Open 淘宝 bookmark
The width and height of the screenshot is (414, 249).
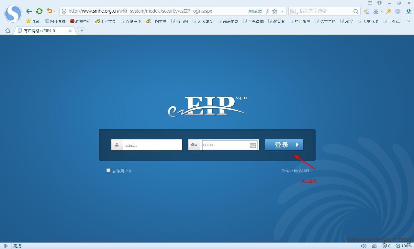click(347, 21)
